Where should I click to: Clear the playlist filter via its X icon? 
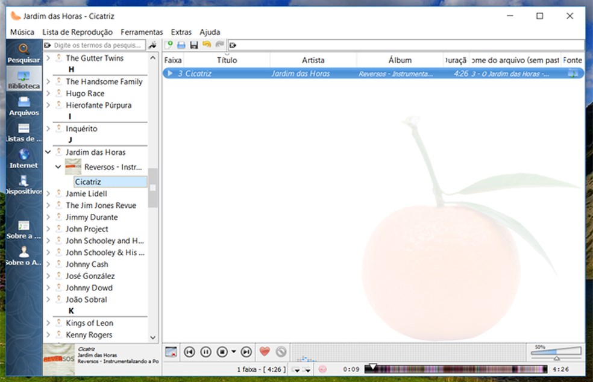(233, 45)
